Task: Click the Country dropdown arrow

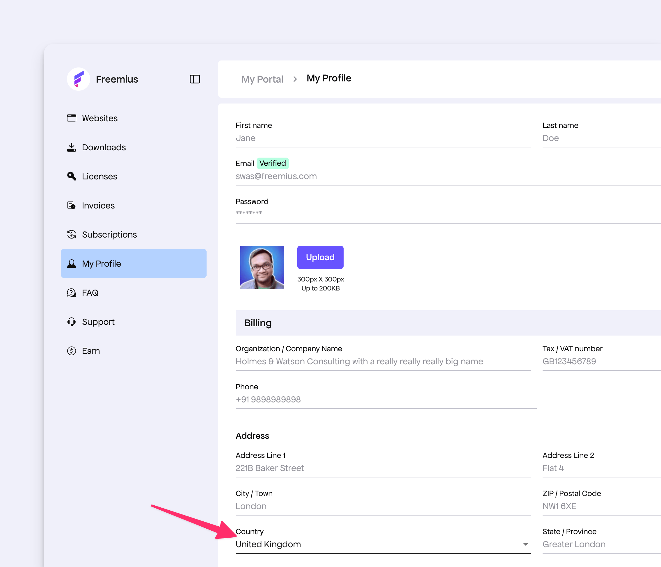Action: pos(525,544)
